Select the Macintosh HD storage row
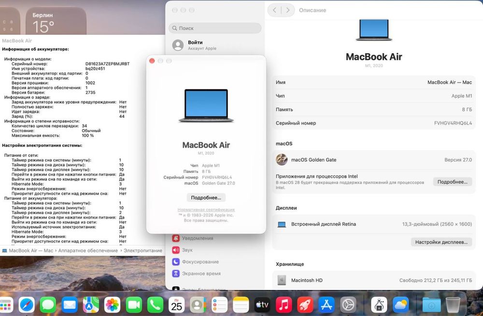483x316 pixels. click(374, 280)
